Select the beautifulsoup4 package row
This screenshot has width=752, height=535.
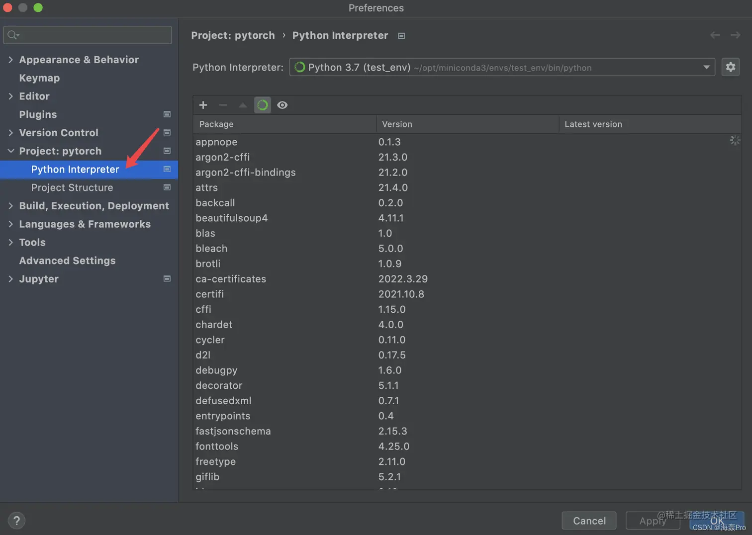point(467,218)
